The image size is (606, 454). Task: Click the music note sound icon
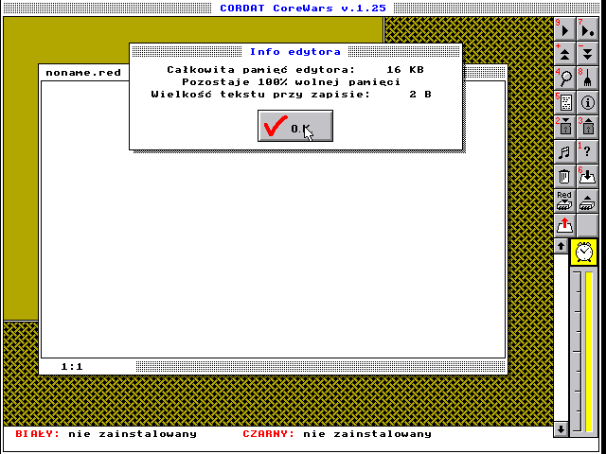[564, 151]
